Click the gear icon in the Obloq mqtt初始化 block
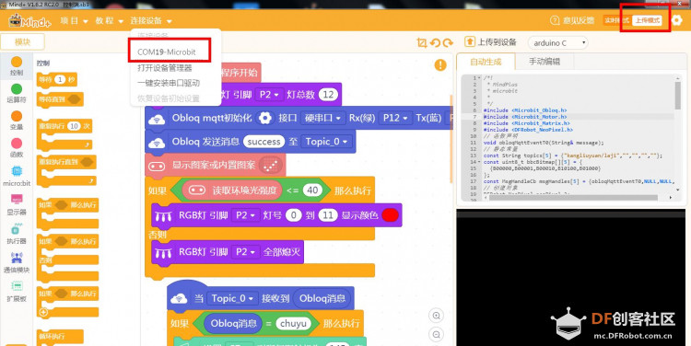 click(x=264, y=118)
